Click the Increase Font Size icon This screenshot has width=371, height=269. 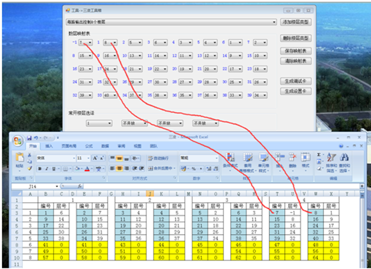(95, 158)
